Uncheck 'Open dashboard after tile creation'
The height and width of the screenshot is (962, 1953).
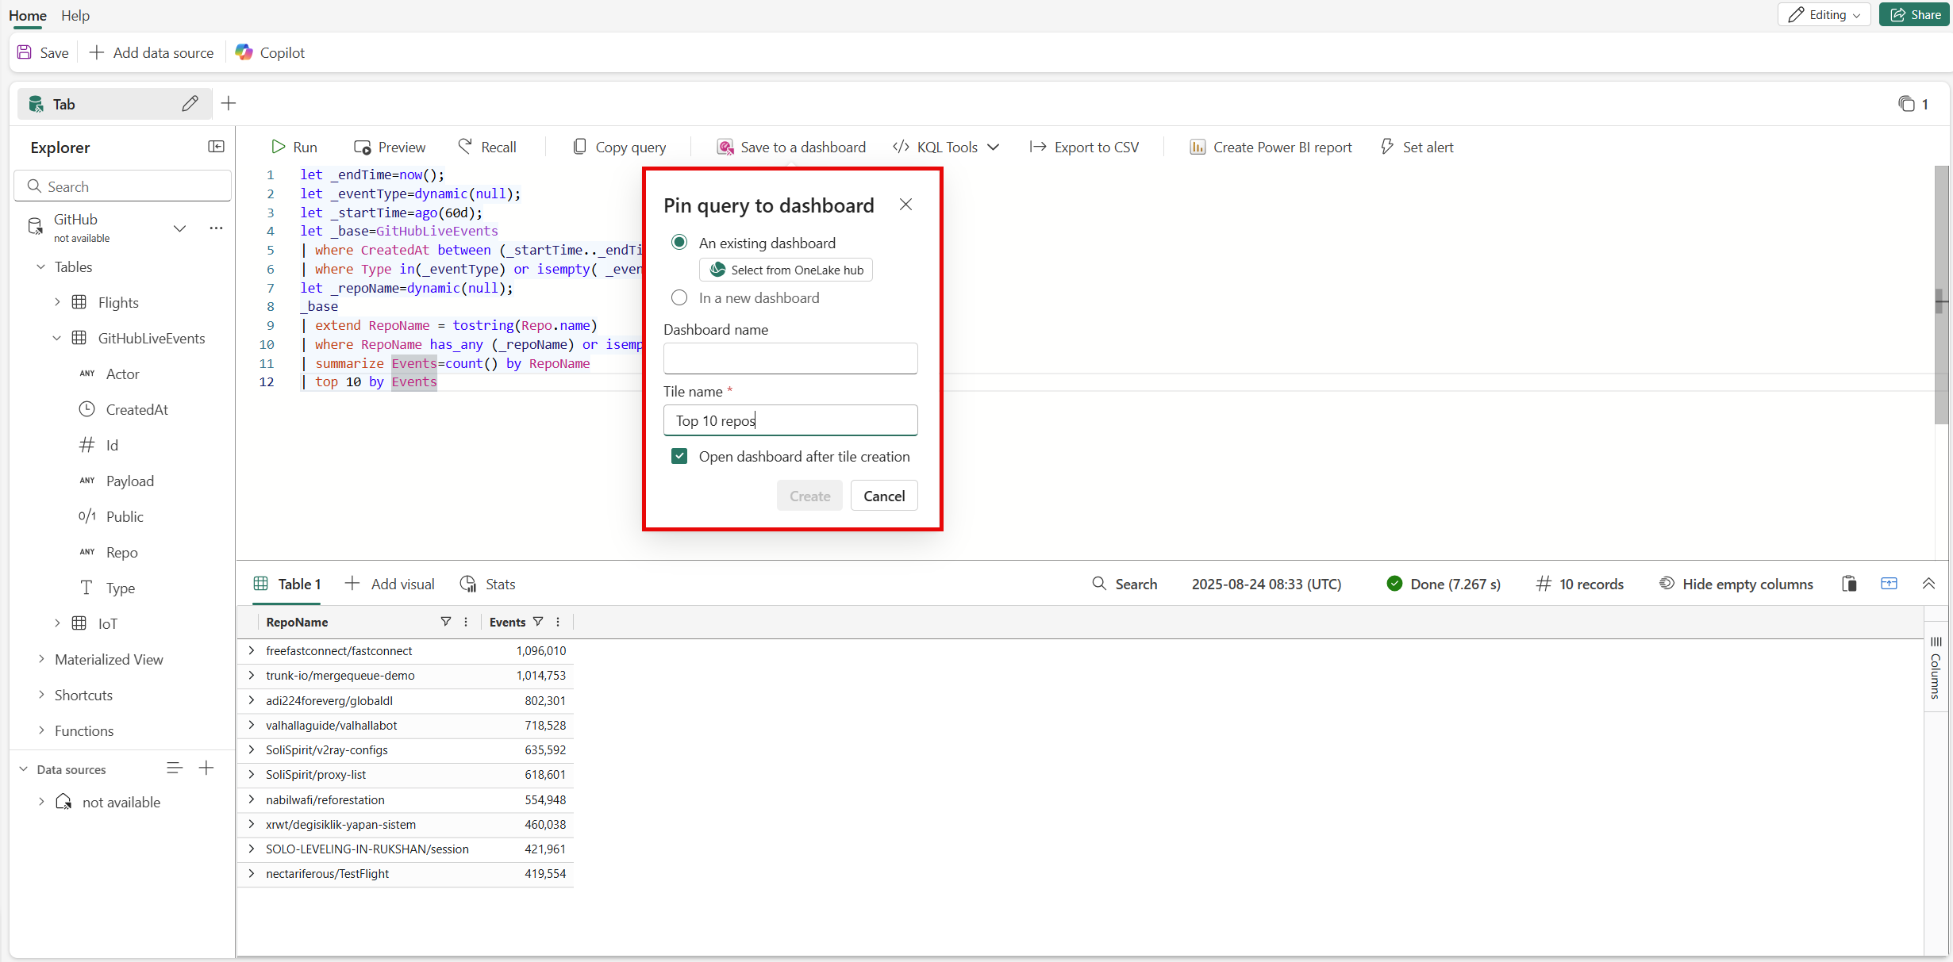pyautogui.click(x=679, y=456)
